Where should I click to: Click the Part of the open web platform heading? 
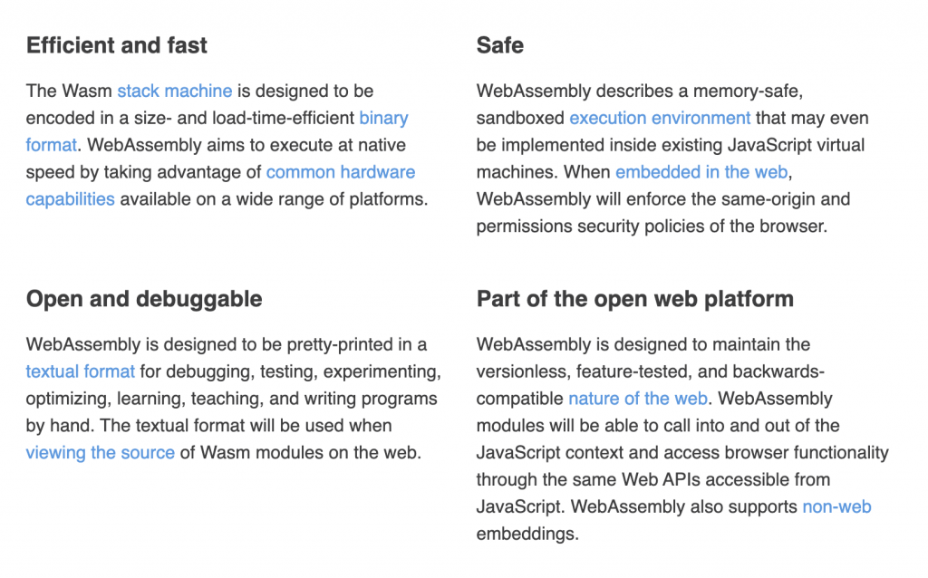point(634,299)
